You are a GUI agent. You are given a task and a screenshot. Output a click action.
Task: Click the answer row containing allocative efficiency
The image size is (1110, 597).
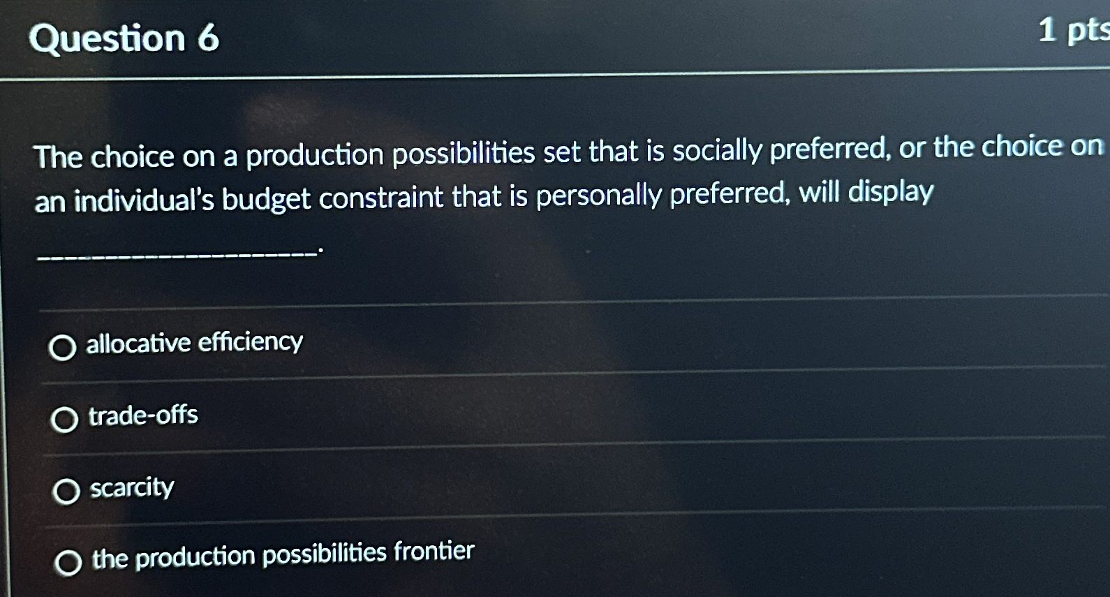tap(489, 344)
